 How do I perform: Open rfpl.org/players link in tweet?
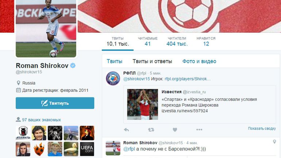[188, 79]
